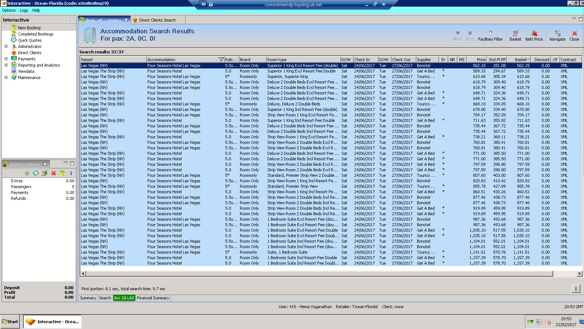Close the Booking contents tab

point(45,164)
